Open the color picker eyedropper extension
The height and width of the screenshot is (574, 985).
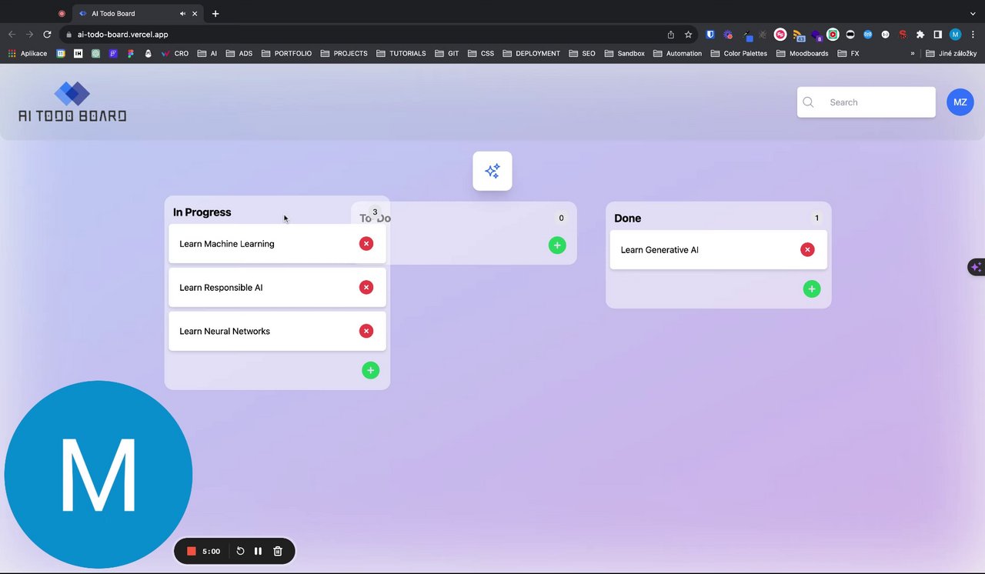coord(748,35)
